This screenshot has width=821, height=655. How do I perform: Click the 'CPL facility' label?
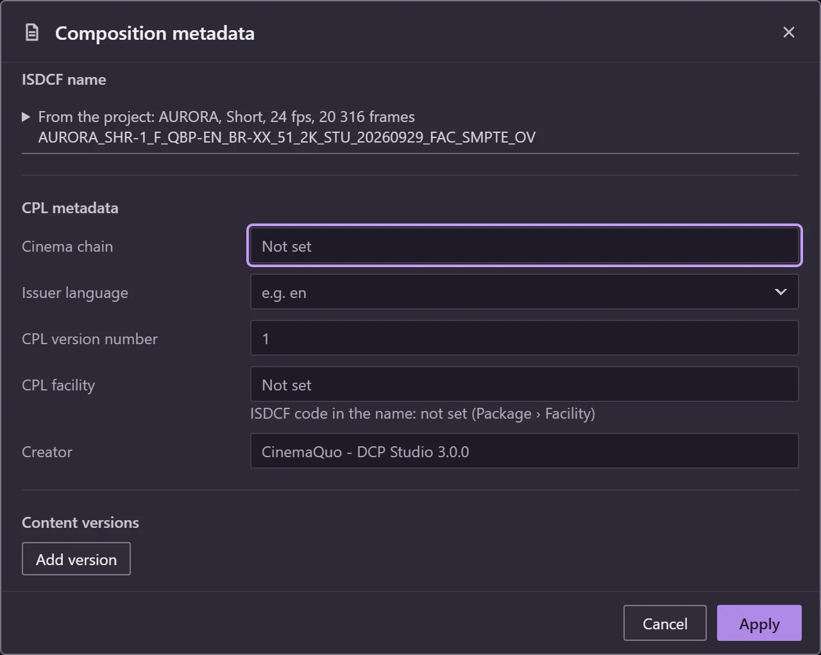pyautogui.click(x=58, y=385)
